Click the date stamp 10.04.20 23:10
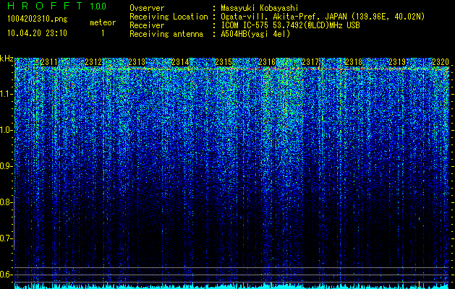This screenshot has width=455, height=289. click(x=37, y=33)
